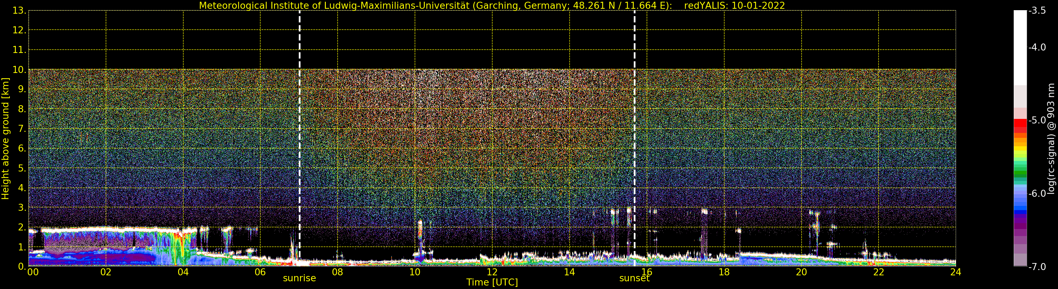The height and width of the screenshot is (289, 1058).
Task: Click the height axis tick label 6
Action: click(x=22, y=148)
